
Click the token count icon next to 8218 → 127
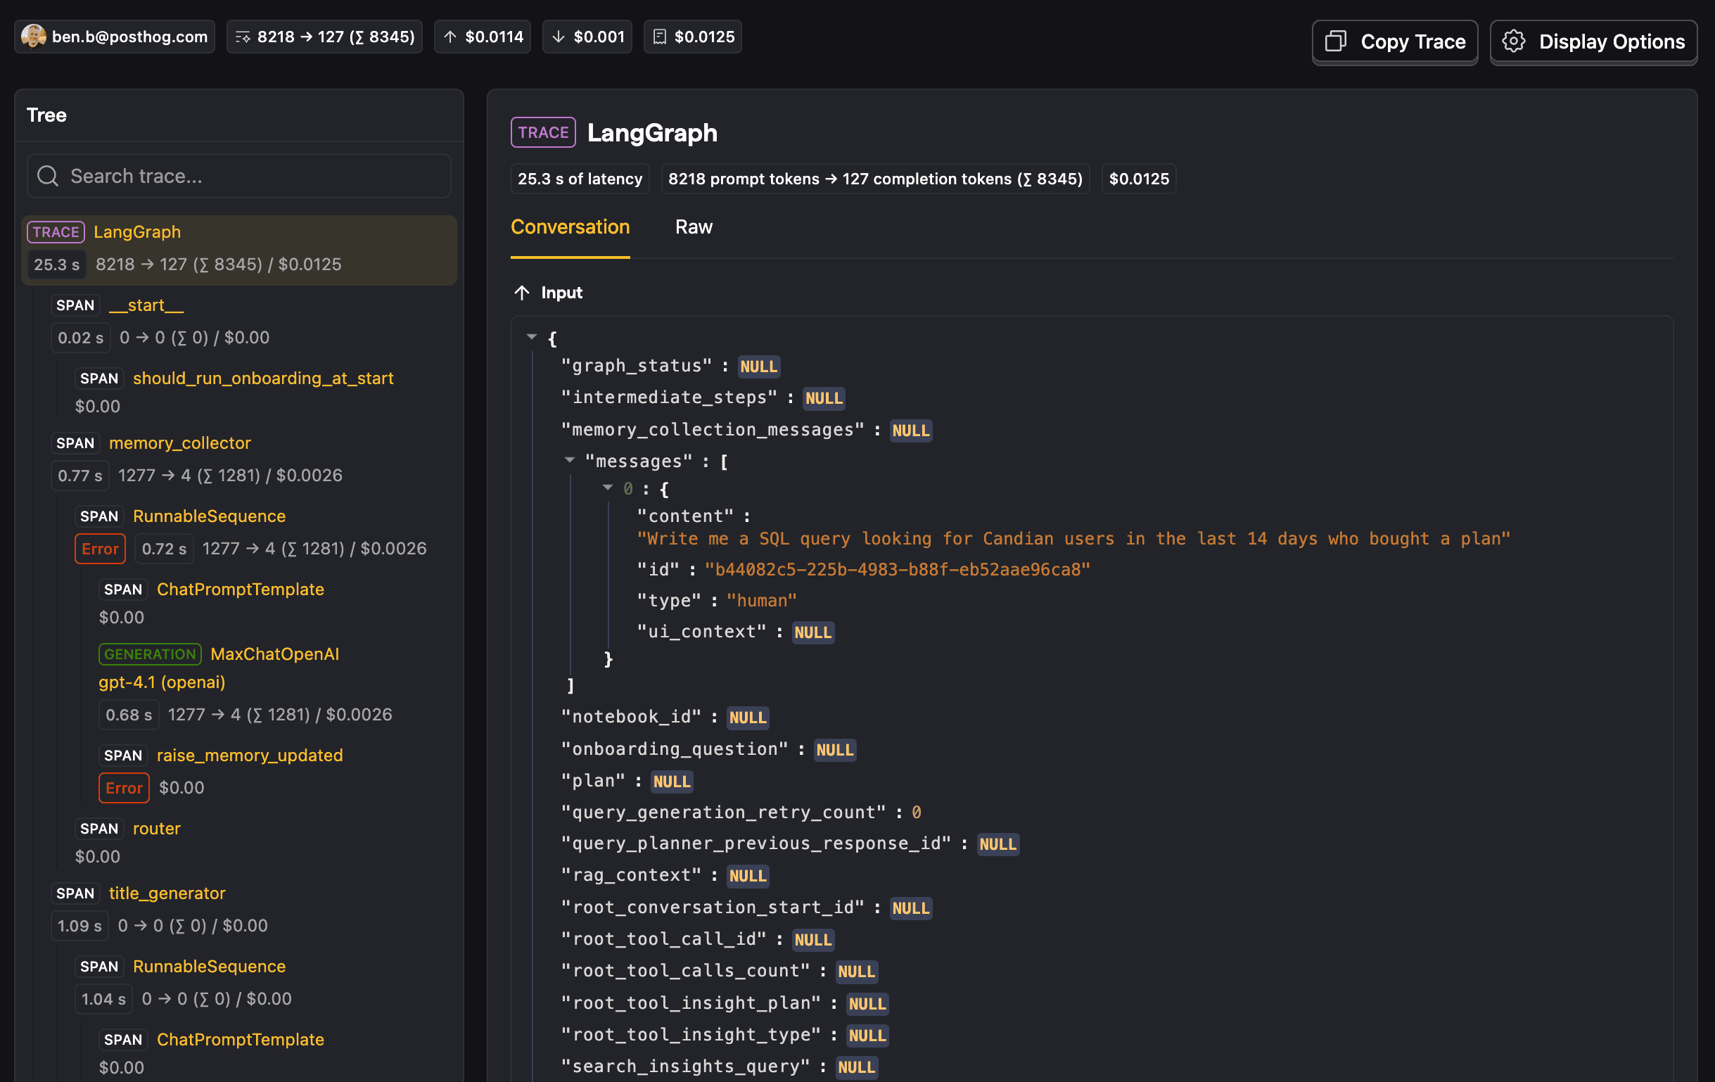pos(242,37)
